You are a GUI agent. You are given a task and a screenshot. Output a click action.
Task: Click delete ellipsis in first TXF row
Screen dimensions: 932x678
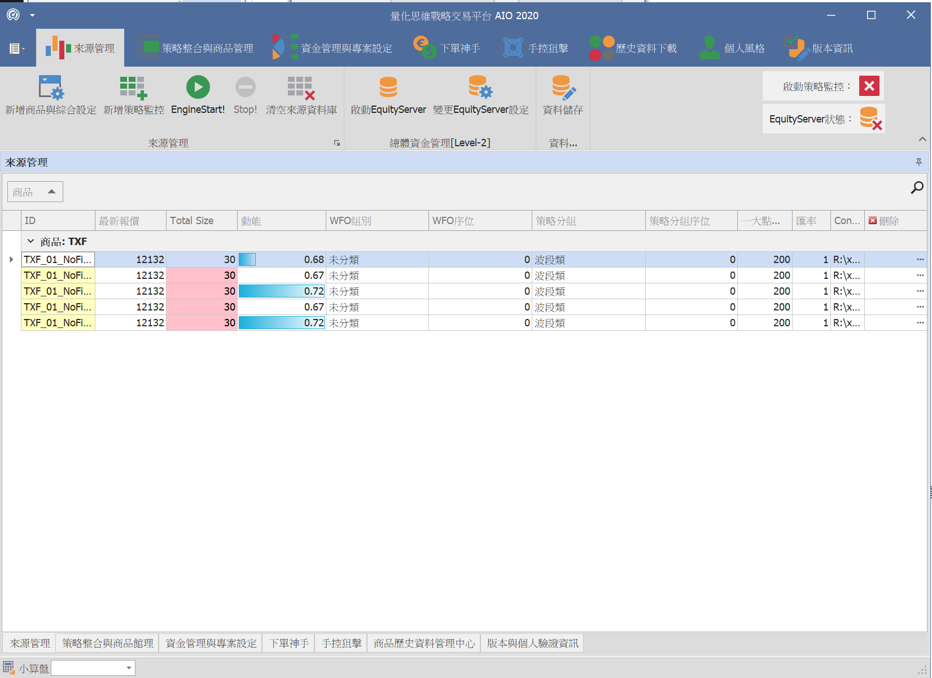[920, 260]
